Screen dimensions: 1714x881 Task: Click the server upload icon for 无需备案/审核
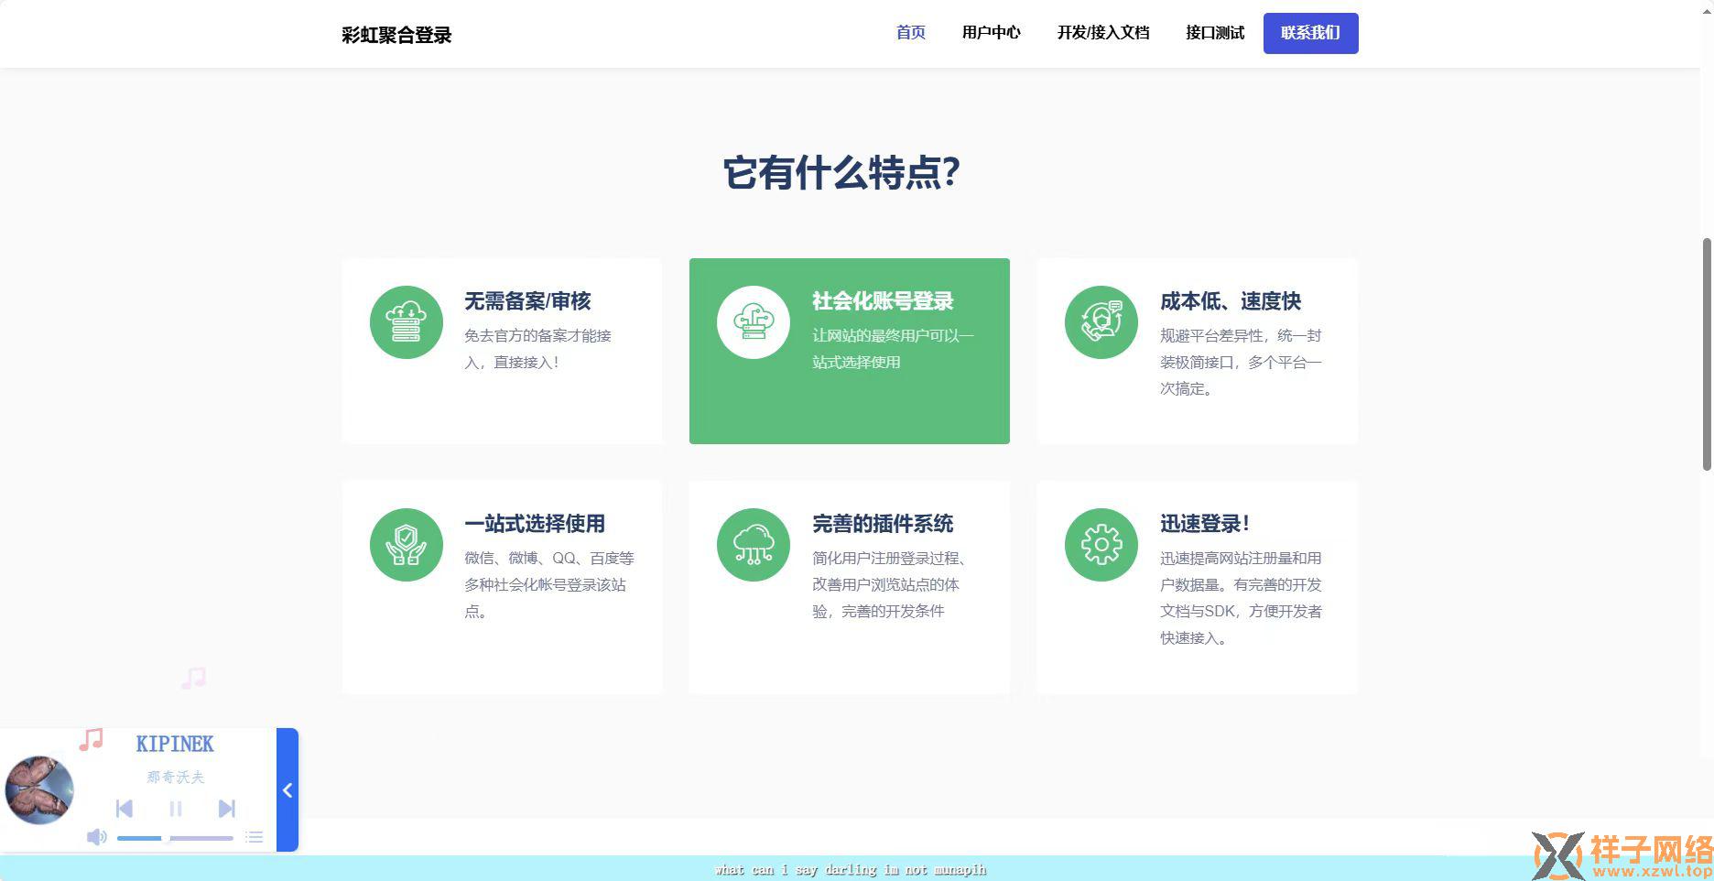point(406,322)
